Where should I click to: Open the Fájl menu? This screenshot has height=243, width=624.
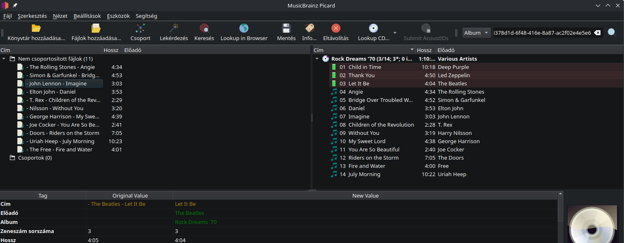8,16
